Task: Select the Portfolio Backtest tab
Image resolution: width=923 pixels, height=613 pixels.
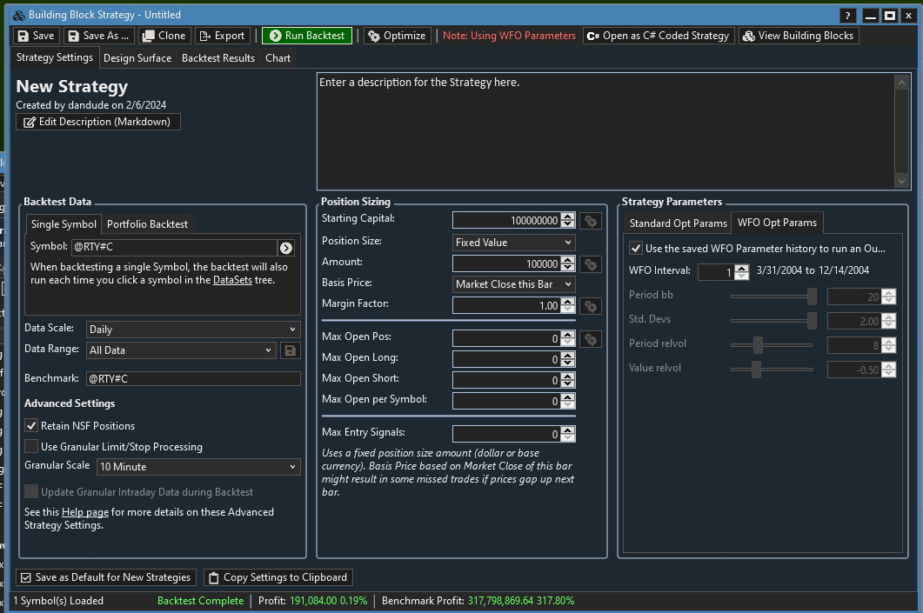Action: click(147, 224)
